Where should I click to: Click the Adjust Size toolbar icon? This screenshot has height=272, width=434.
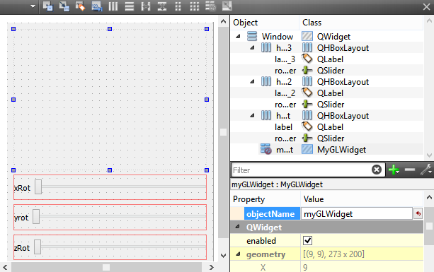point(227,6)
